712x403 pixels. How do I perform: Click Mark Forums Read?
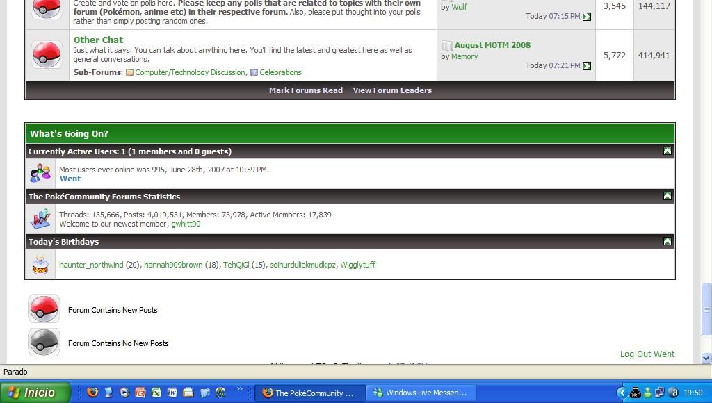pyautogui.click(x=306, y=90)
